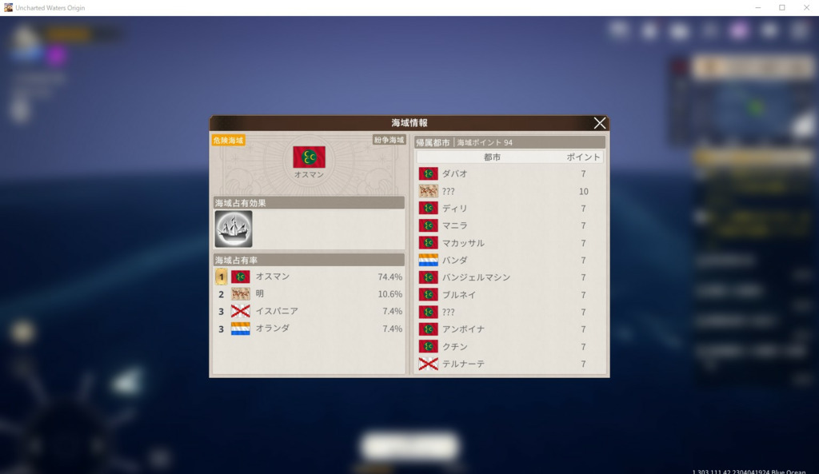Select the city name クチン
The height and width of the screenshot is (474, 819).
pos(455,347)
